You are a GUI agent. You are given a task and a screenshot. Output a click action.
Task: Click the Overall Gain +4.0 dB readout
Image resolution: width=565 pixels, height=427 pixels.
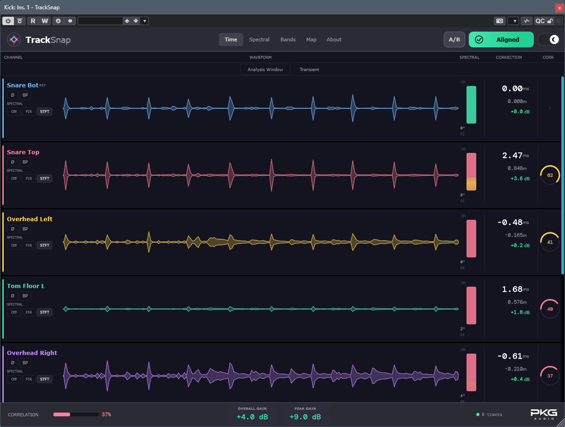click(x=252, y=413)
